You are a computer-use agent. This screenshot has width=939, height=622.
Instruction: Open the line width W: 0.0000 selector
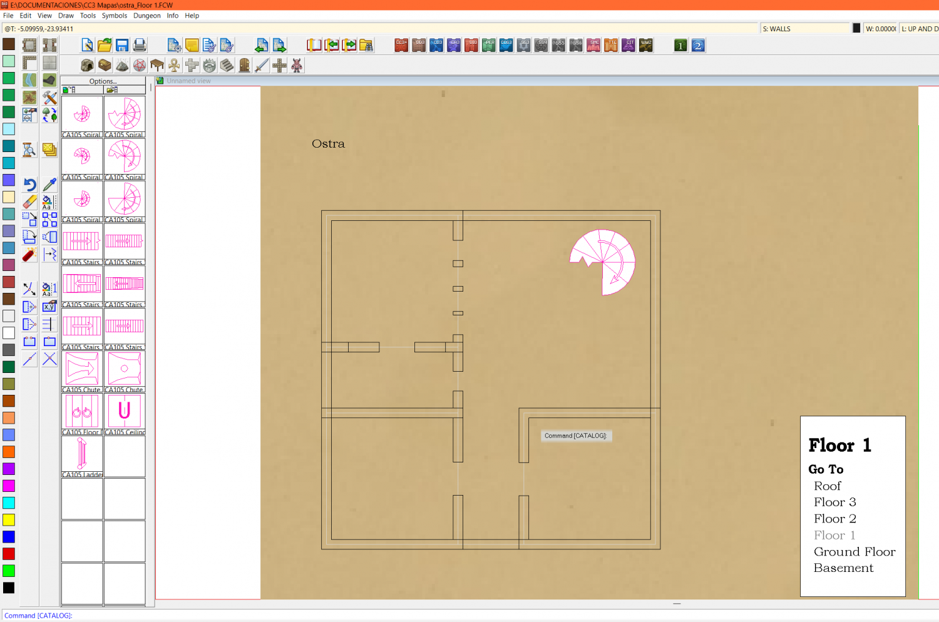(880, 29)
